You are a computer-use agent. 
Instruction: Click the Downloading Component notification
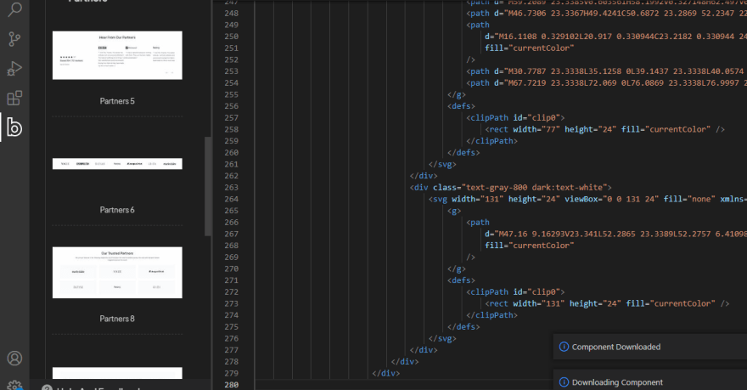point(650,380)
